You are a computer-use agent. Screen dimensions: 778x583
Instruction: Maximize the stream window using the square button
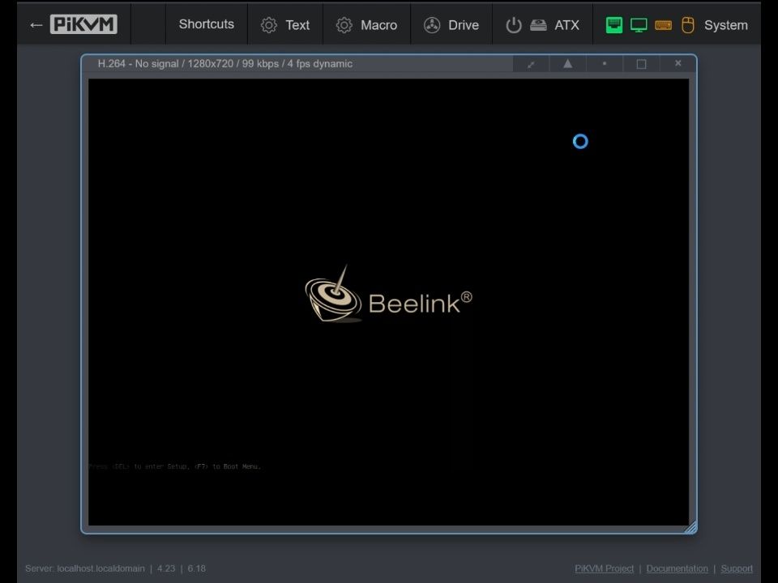pyautogui.click(x=641, y=64)
